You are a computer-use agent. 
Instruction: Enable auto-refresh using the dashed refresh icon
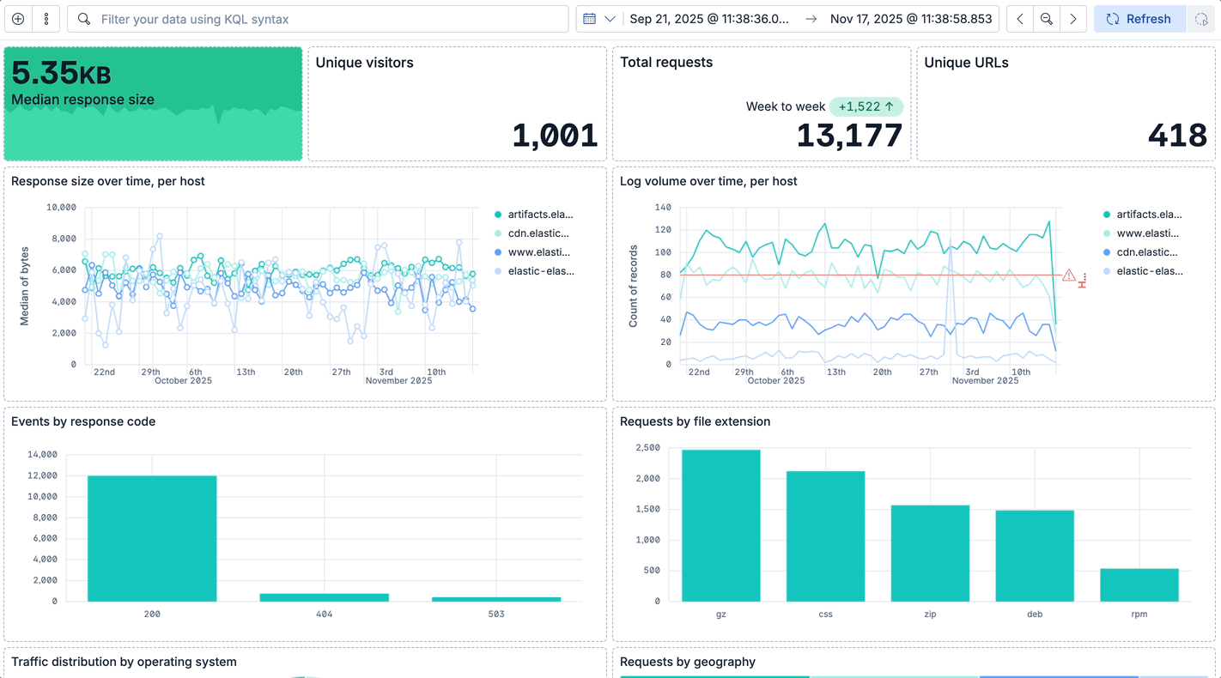point(1200,18)
